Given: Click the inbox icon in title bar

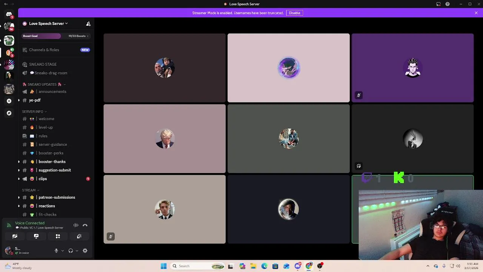Looking at the screenshot, I should pos(438,4).
